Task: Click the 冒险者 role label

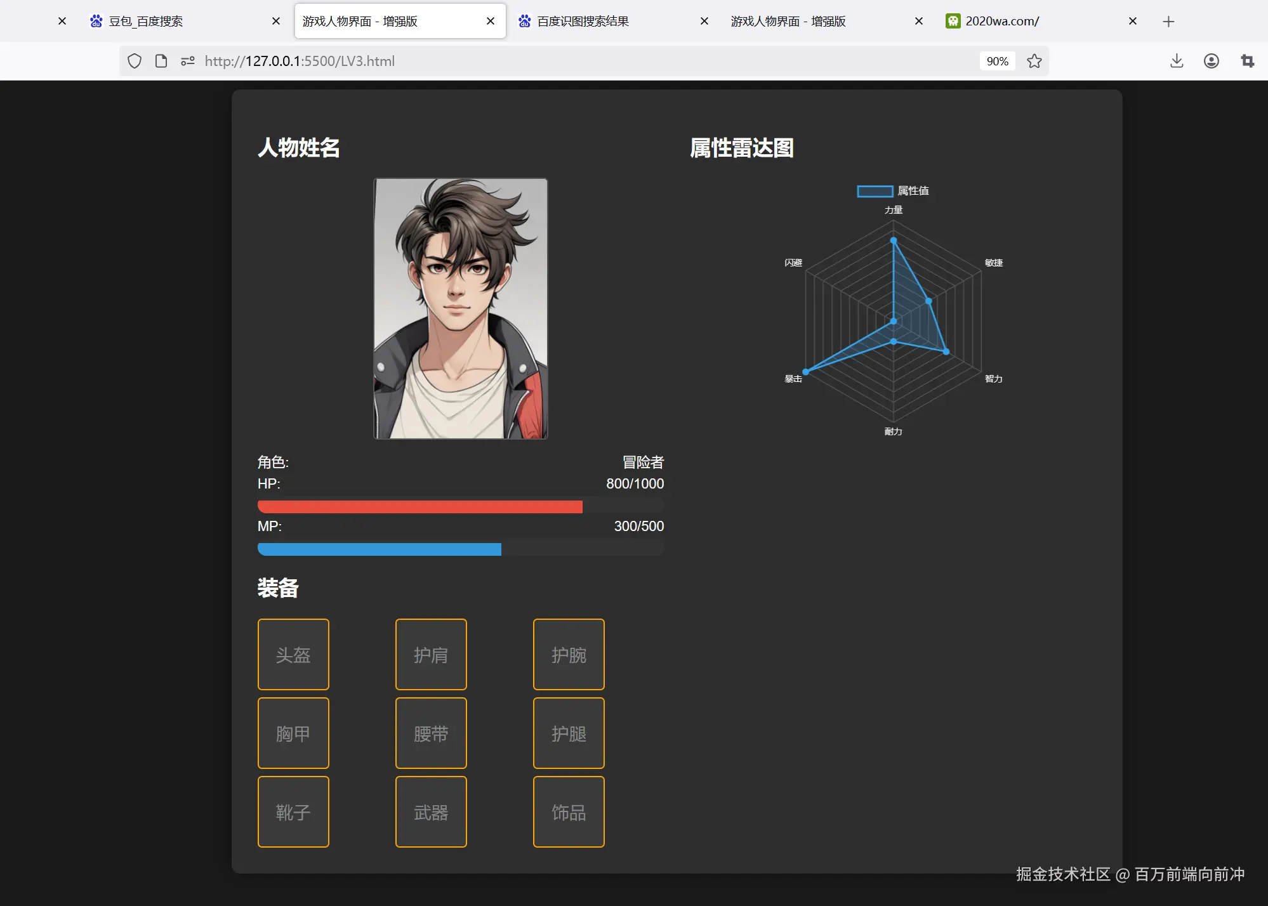Action: click(x=643, y=462)
